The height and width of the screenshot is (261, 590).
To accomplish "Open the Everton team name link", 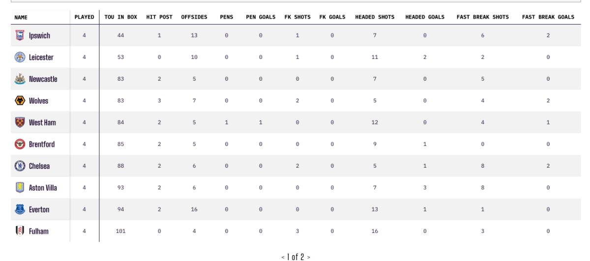I will pyautogui.click(x=39, y=209).
